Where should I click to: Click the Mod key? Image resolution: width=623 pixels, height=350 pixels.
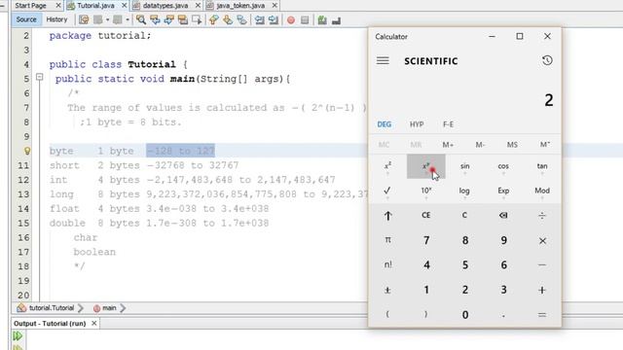pos(542,192)
